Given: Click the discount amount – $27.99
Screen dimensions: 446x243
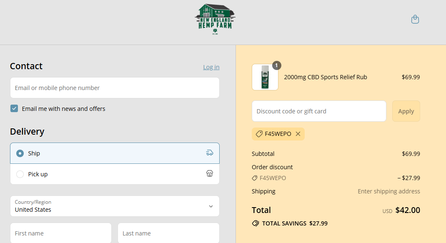Looking at the screenshot, I should click(409, 178).
